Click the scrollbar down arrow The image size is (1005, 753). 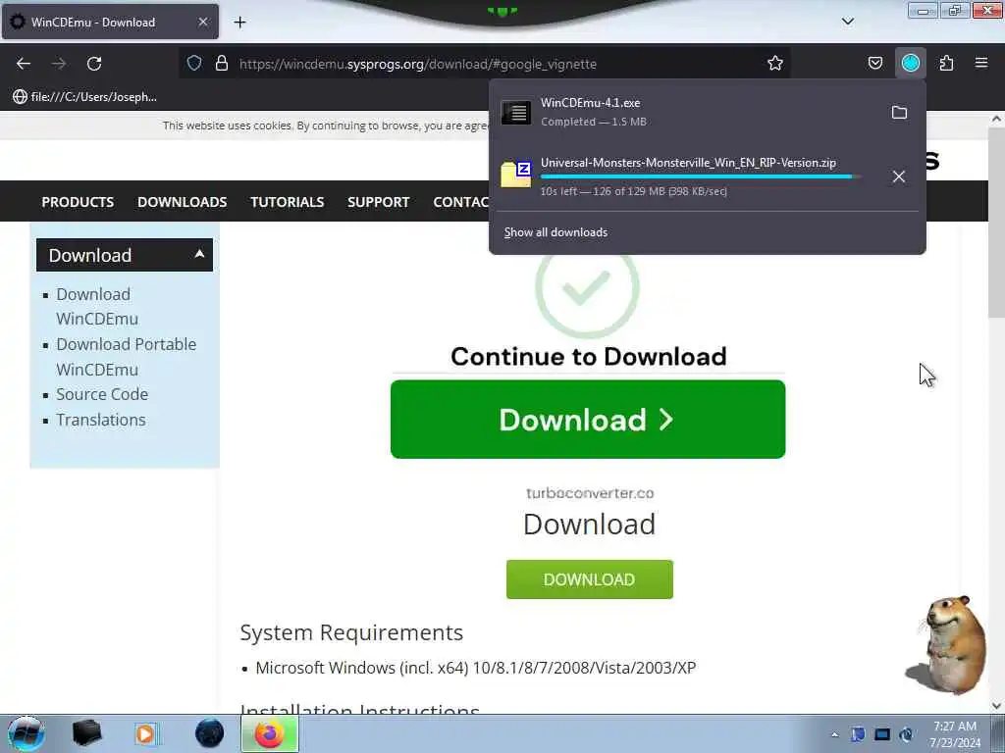pos(996,706)
